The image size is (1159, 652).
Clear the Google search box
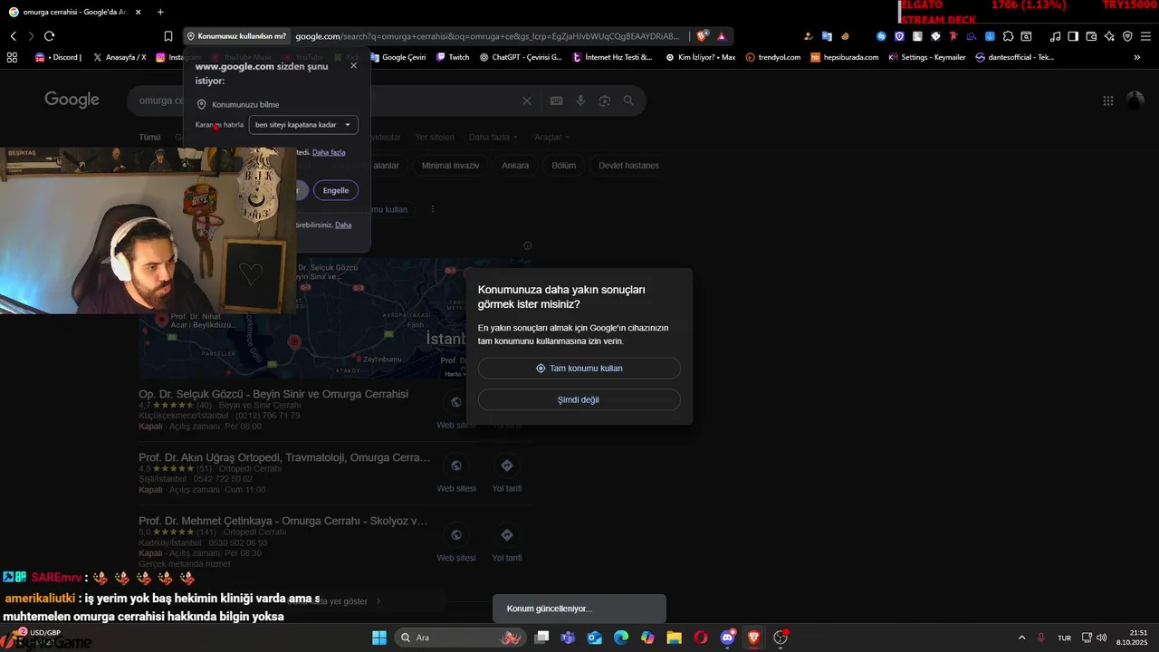(527, 101)
